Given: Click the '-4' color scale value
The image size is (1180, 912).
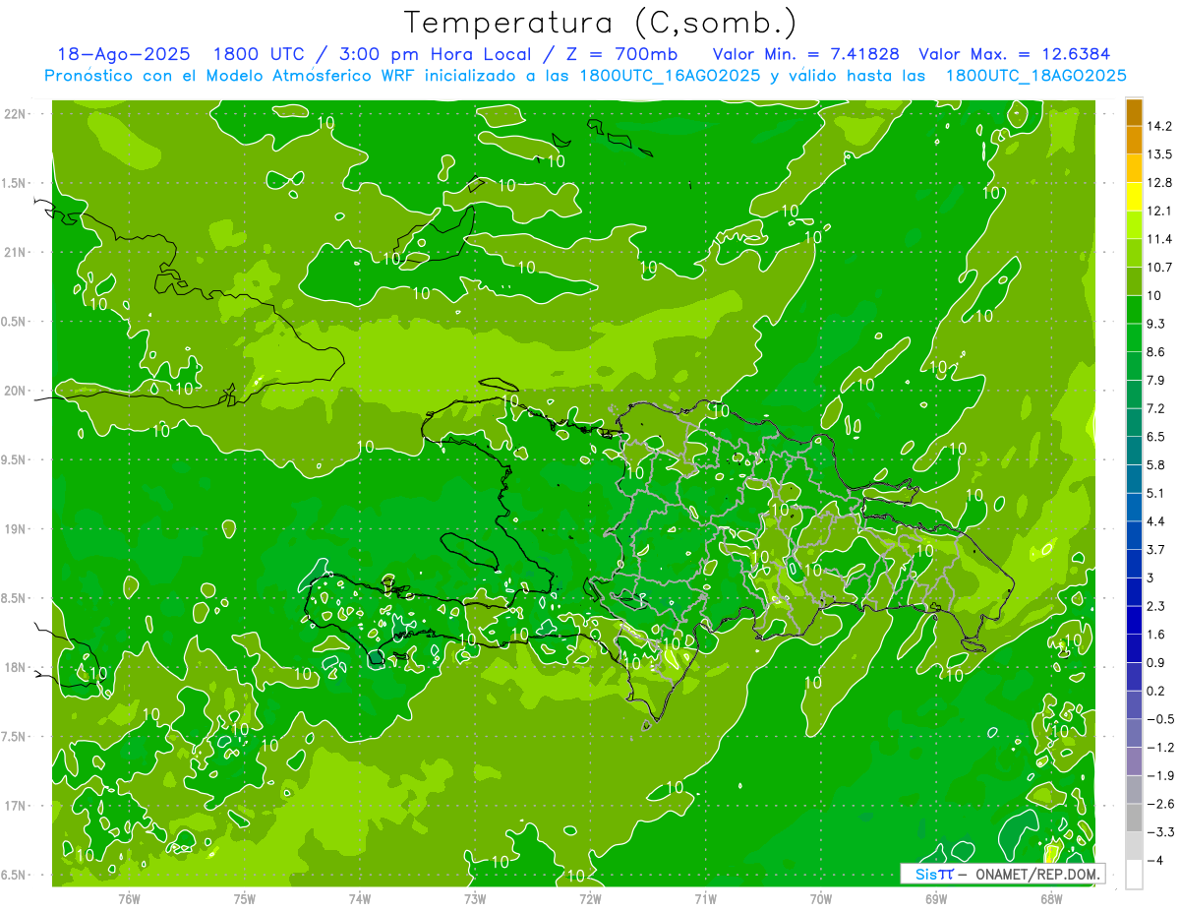Looking at the screenshot, I should [x=1156, y=860].
